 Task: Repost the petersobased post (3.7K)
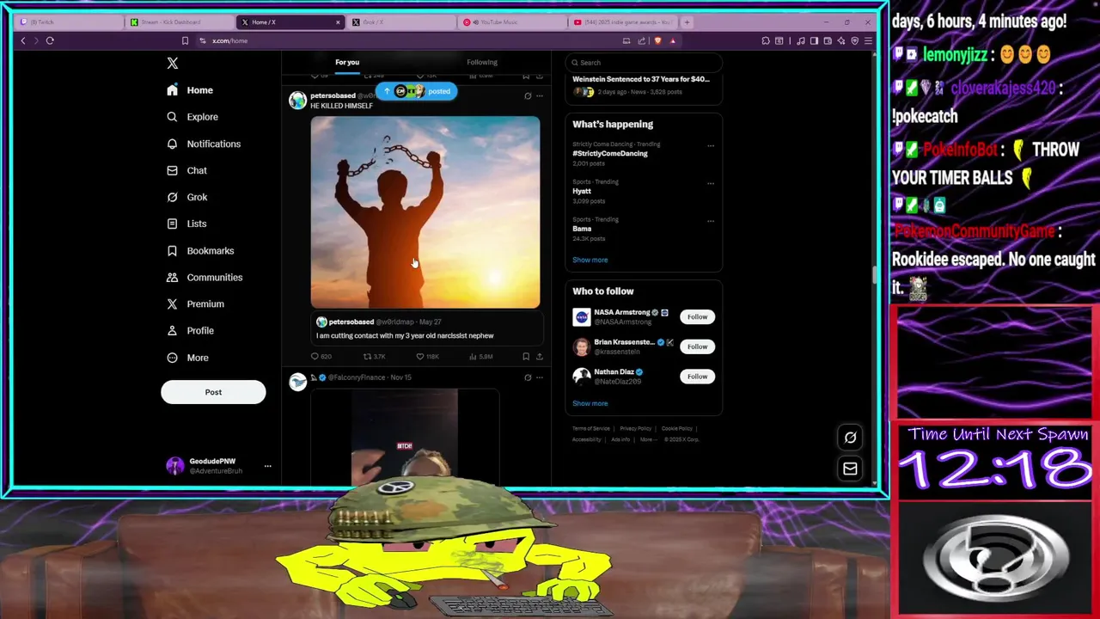coord(374,356)
